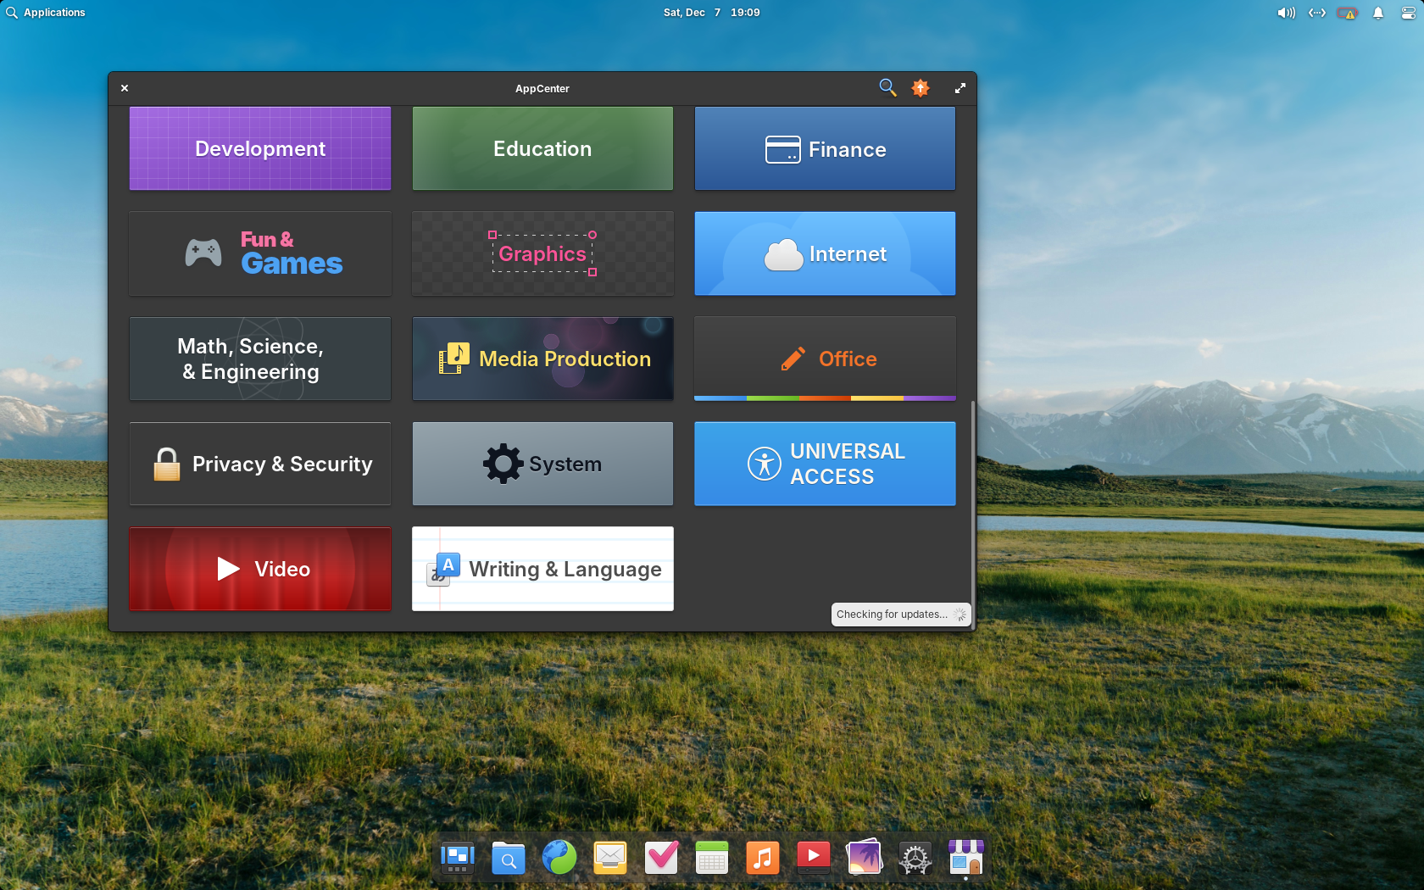This screenshot has width=1424, height=890.
Task: Launch Videos from the dock
Action: 814,858
